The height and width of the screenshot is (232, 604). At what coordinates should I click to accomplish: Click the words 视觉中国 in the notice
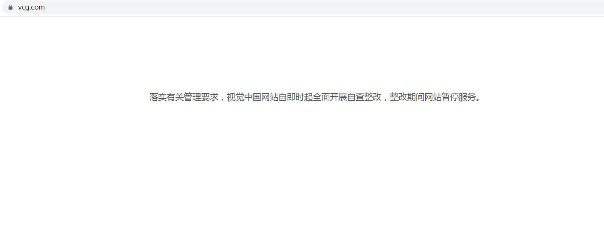(244, 97)
